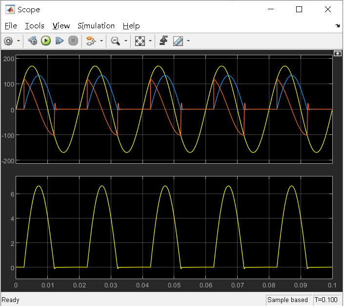Viewport: 344px width, 306px height.
Task: Close the Scope window
Action: tap(328, 9)
